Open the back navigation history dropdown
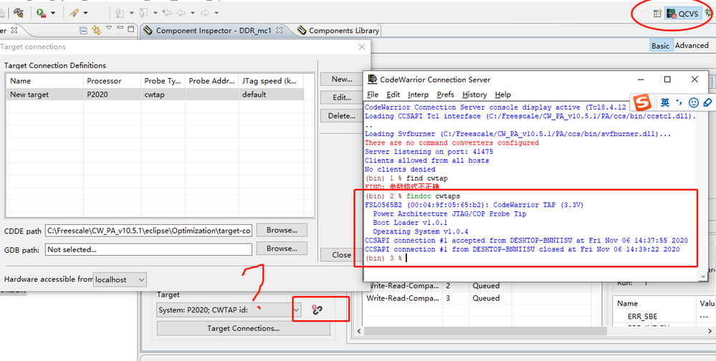 tap(193, 13)
